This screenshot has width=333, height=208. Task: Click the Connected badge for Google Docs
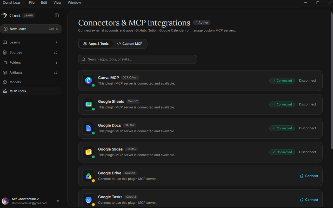point(282,128)
